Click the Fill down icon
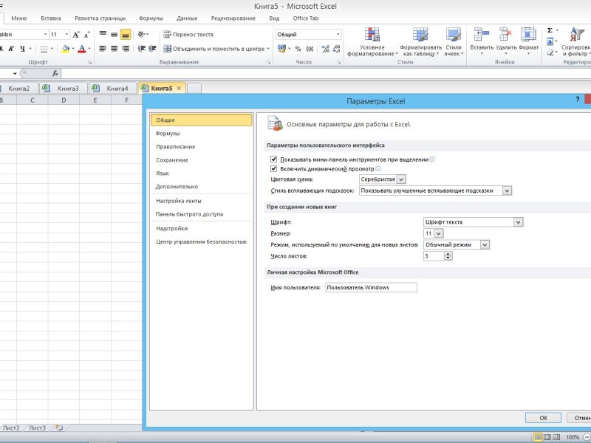The width and height of the screenshot is (591, 443). [550, 41]
